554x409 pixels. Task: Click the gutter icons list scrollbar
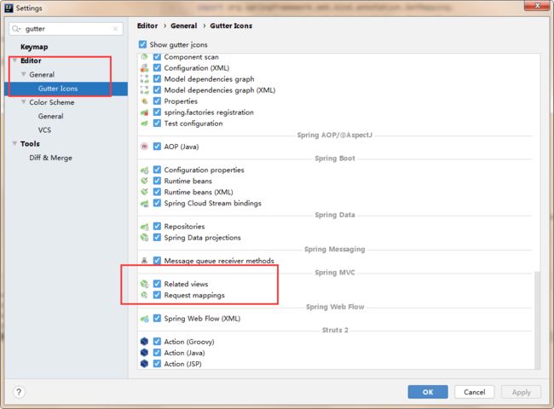[x=538, y=320]
